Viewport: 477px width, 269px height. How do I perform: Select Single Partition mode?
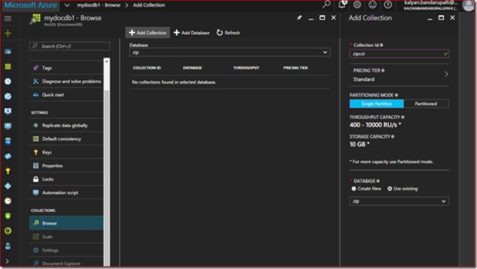[376, 104]
